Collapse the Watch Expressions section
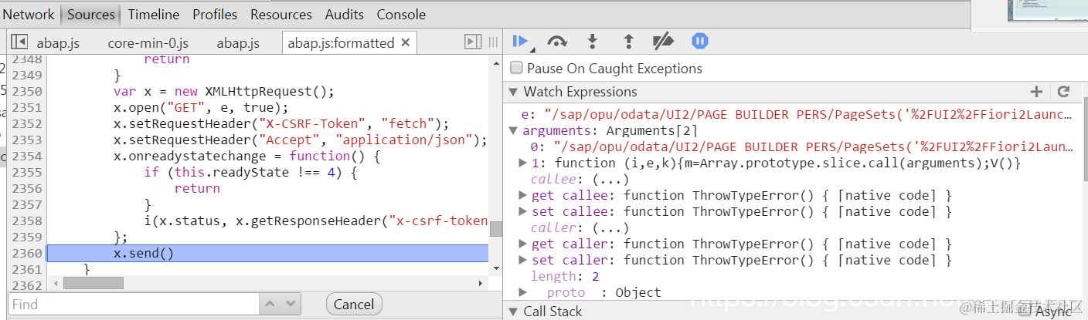The height and width of the screenshot is (320, 1088). [514, 92]
